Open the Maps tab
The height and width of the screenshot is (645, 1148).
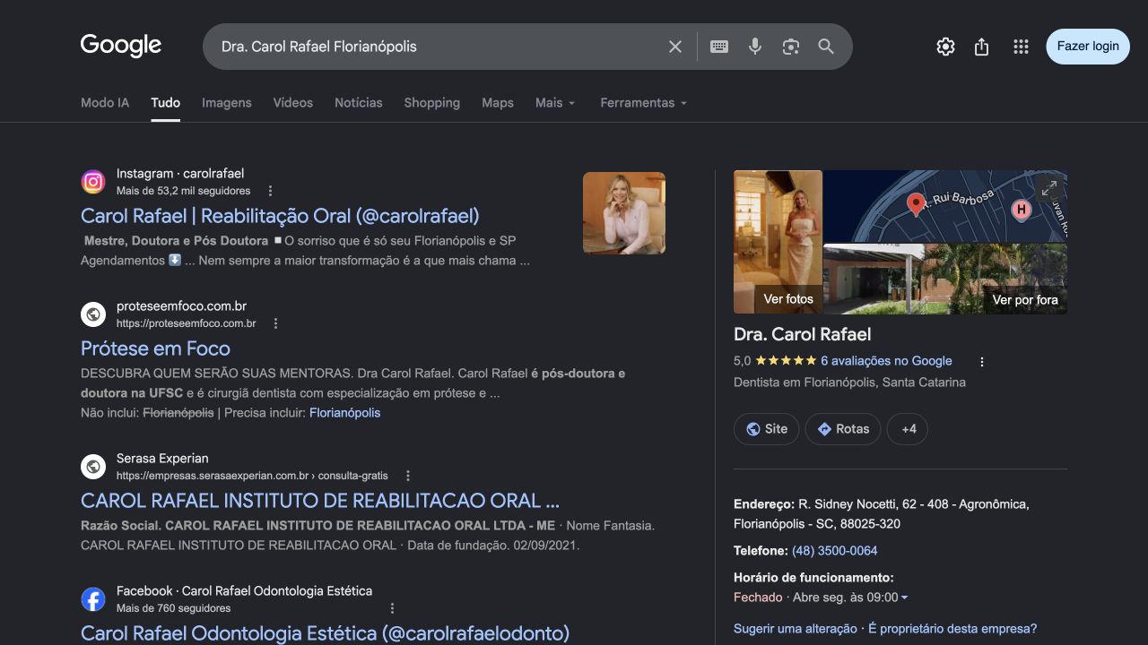click(498, 103)
